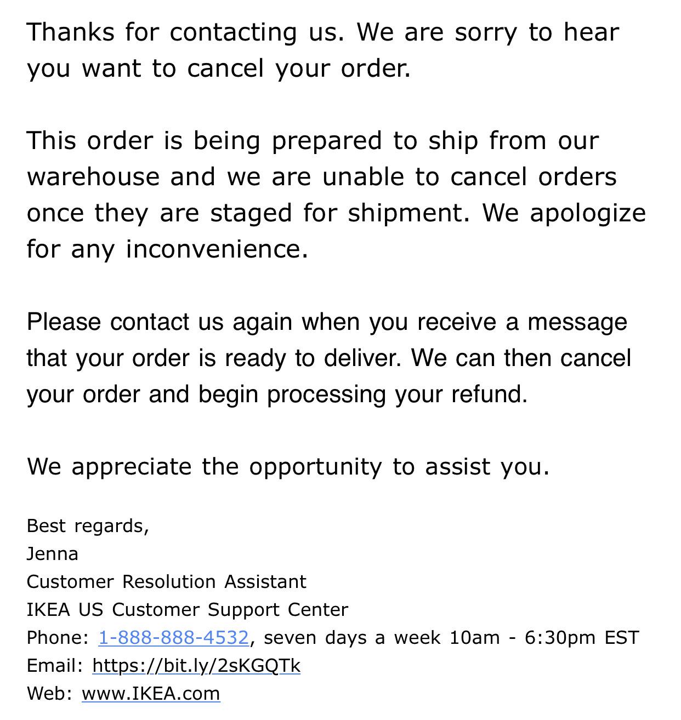
Task: Click the signature name Jenna
Action: coord(52,553)
